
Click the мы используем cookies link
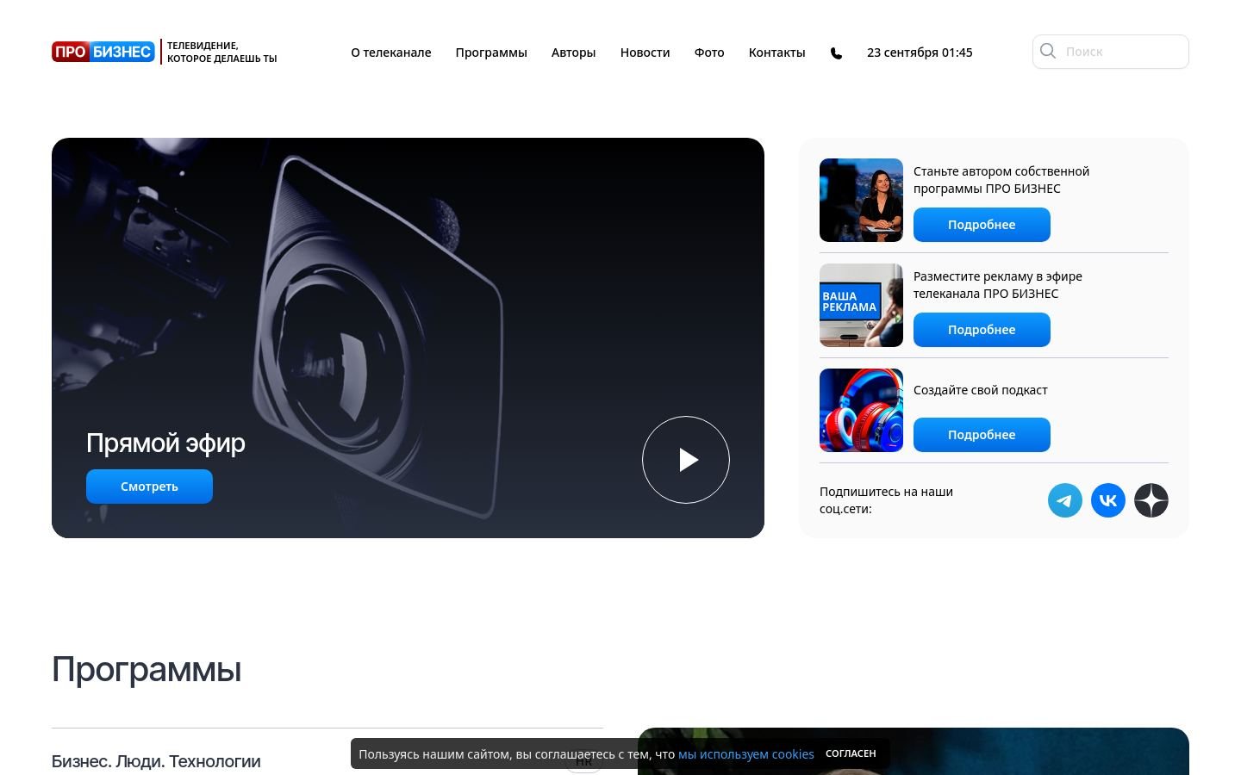(x=746, y=754)
